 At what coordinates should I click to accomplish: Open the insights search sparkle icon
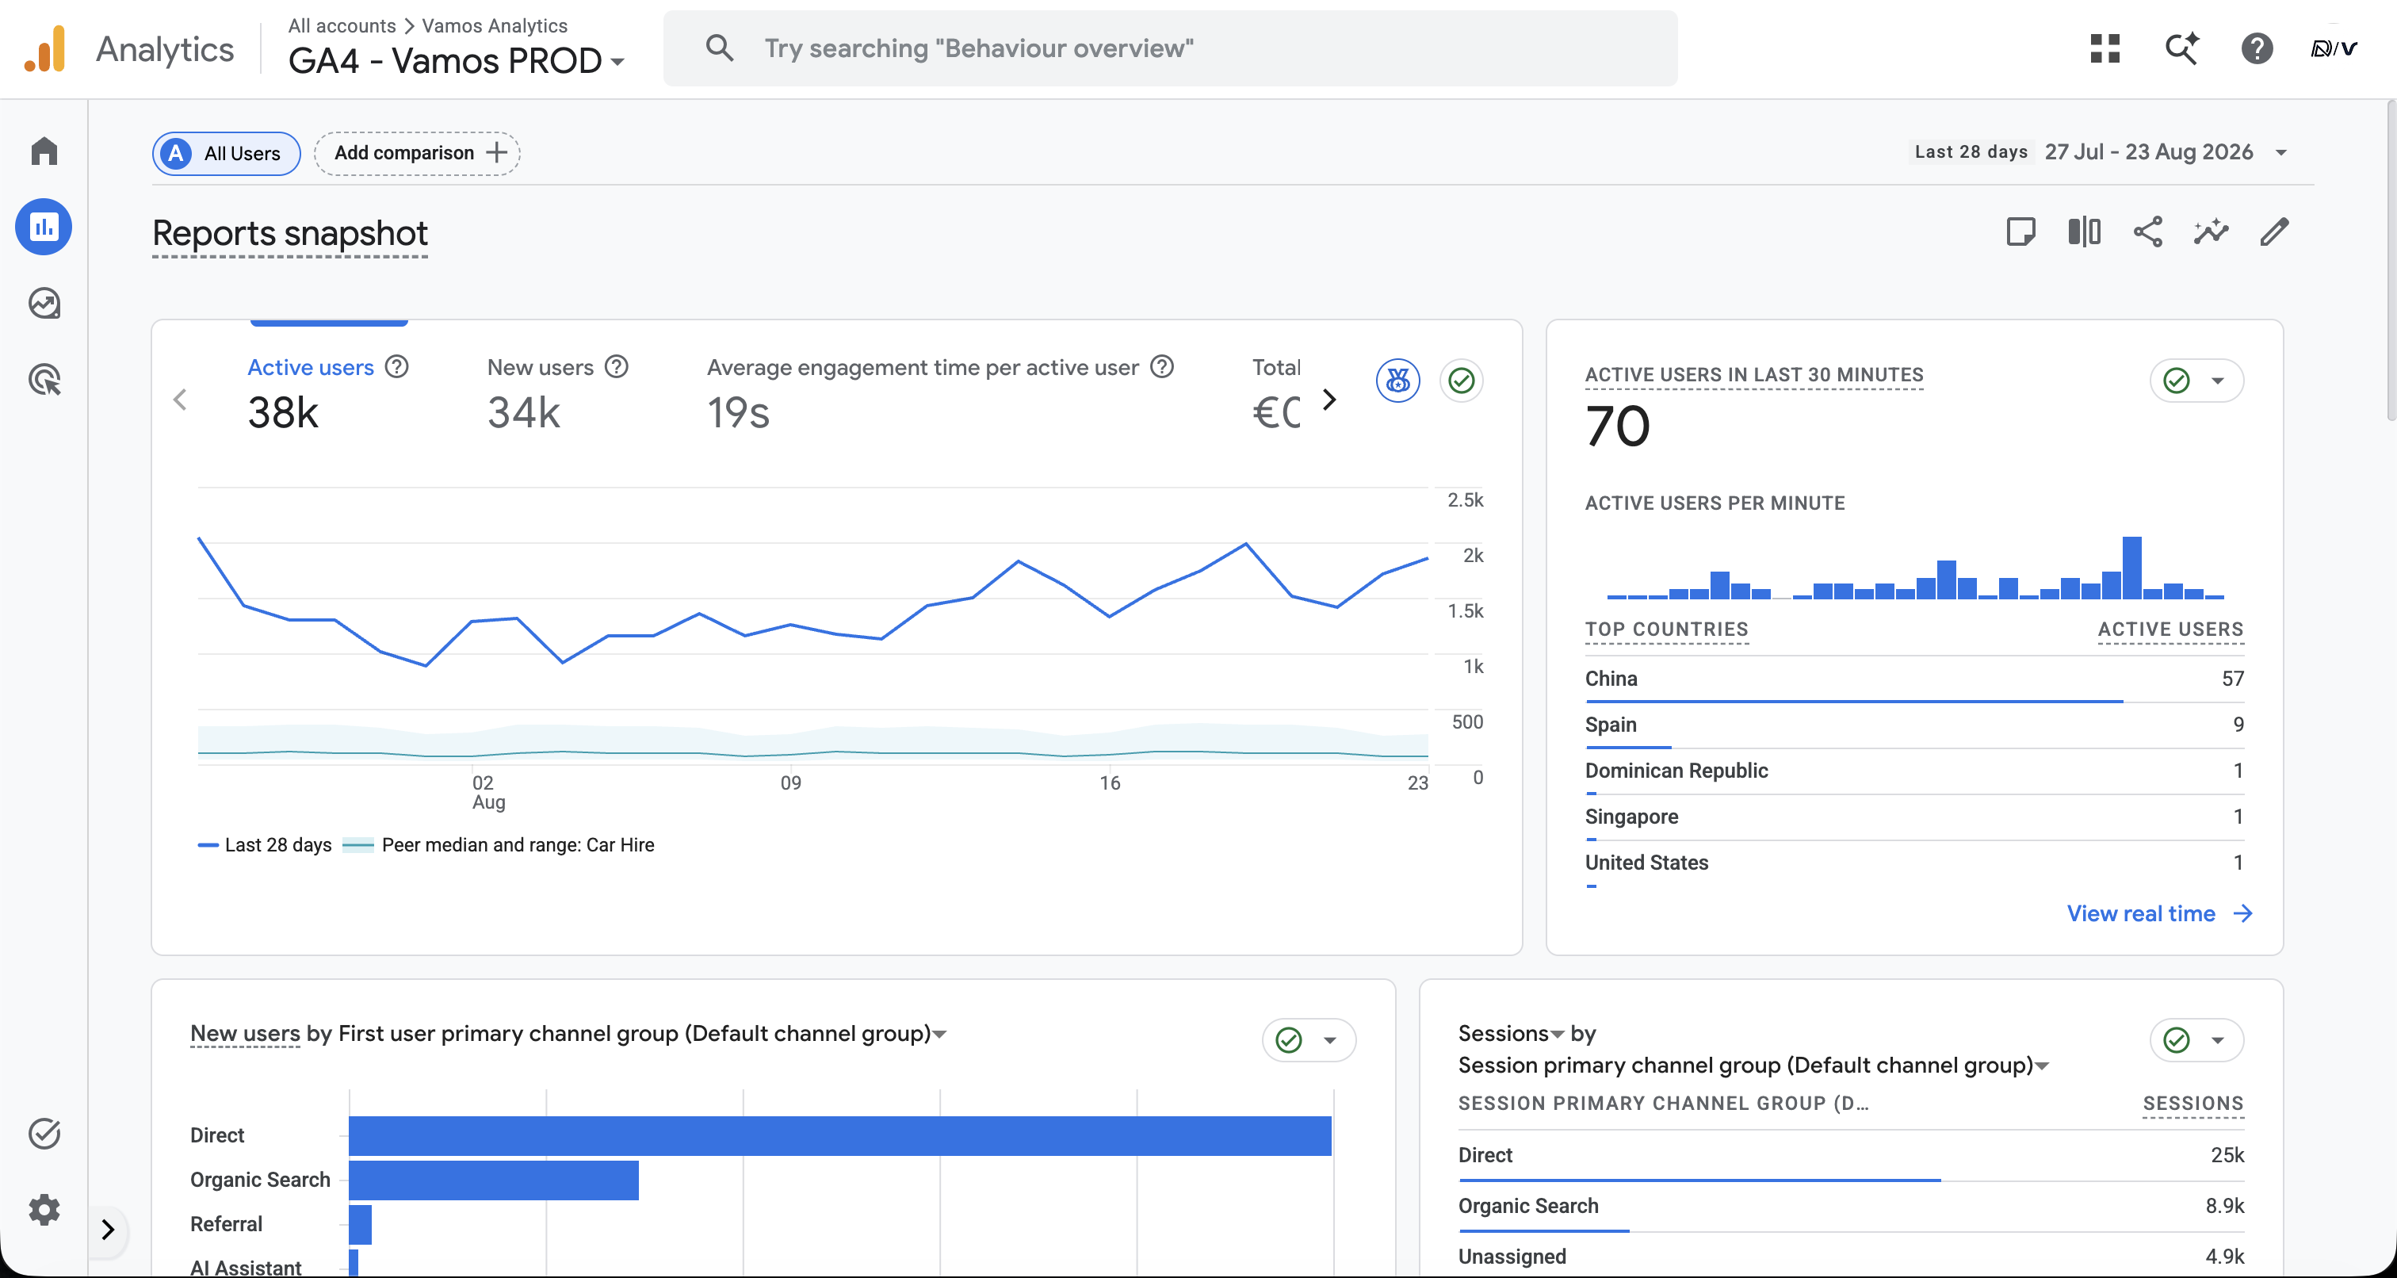click(x=2181, y=48)
